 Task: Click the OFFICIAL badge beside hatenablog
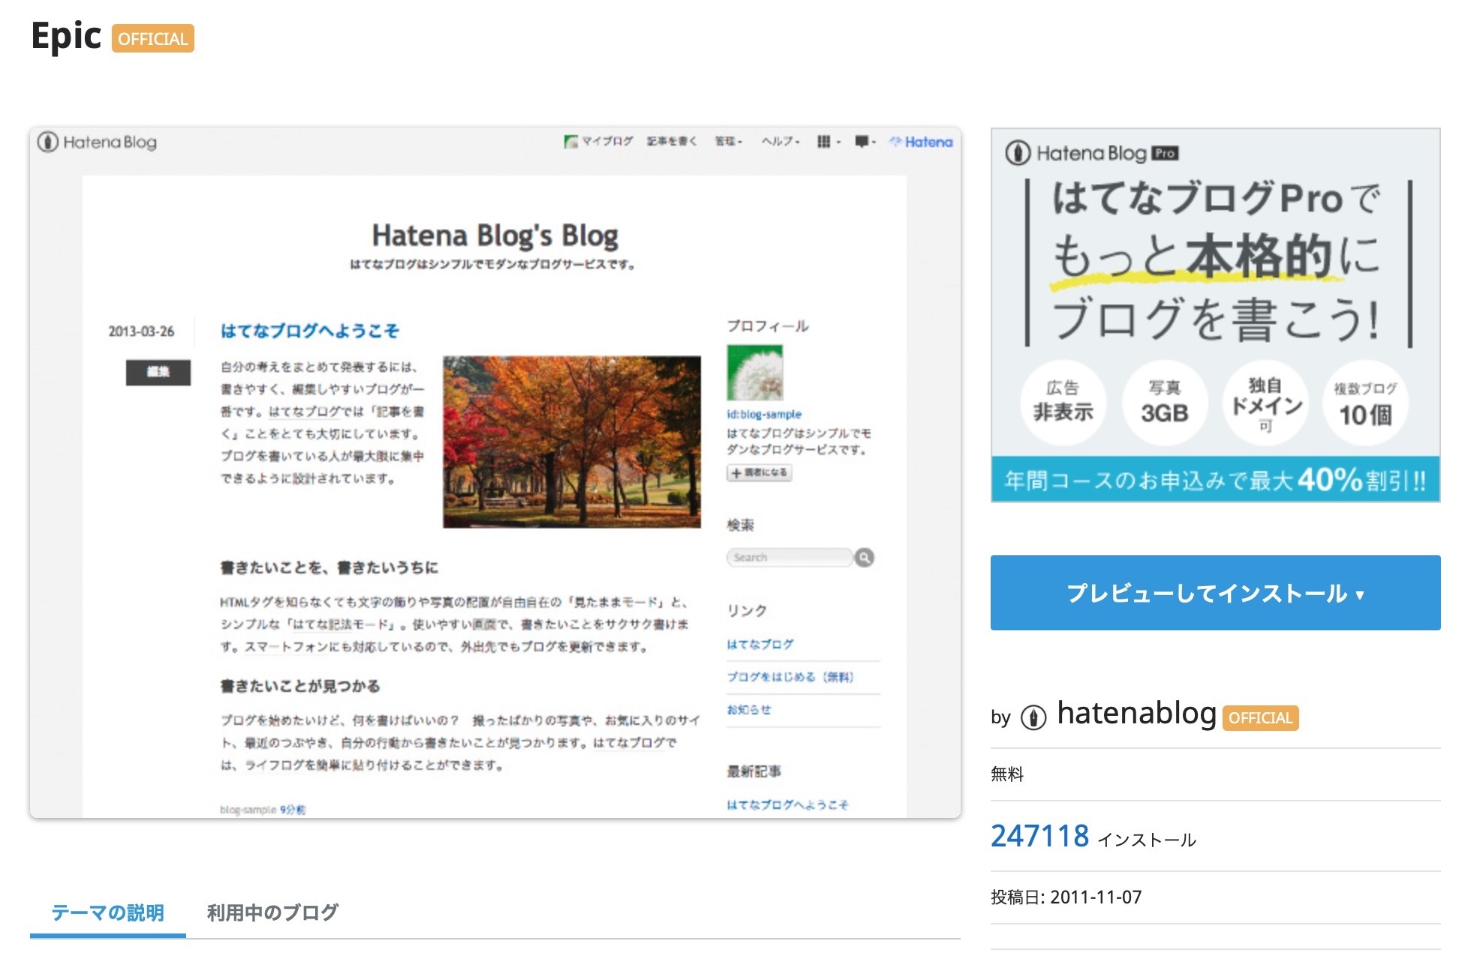[x=1261, y=718]
